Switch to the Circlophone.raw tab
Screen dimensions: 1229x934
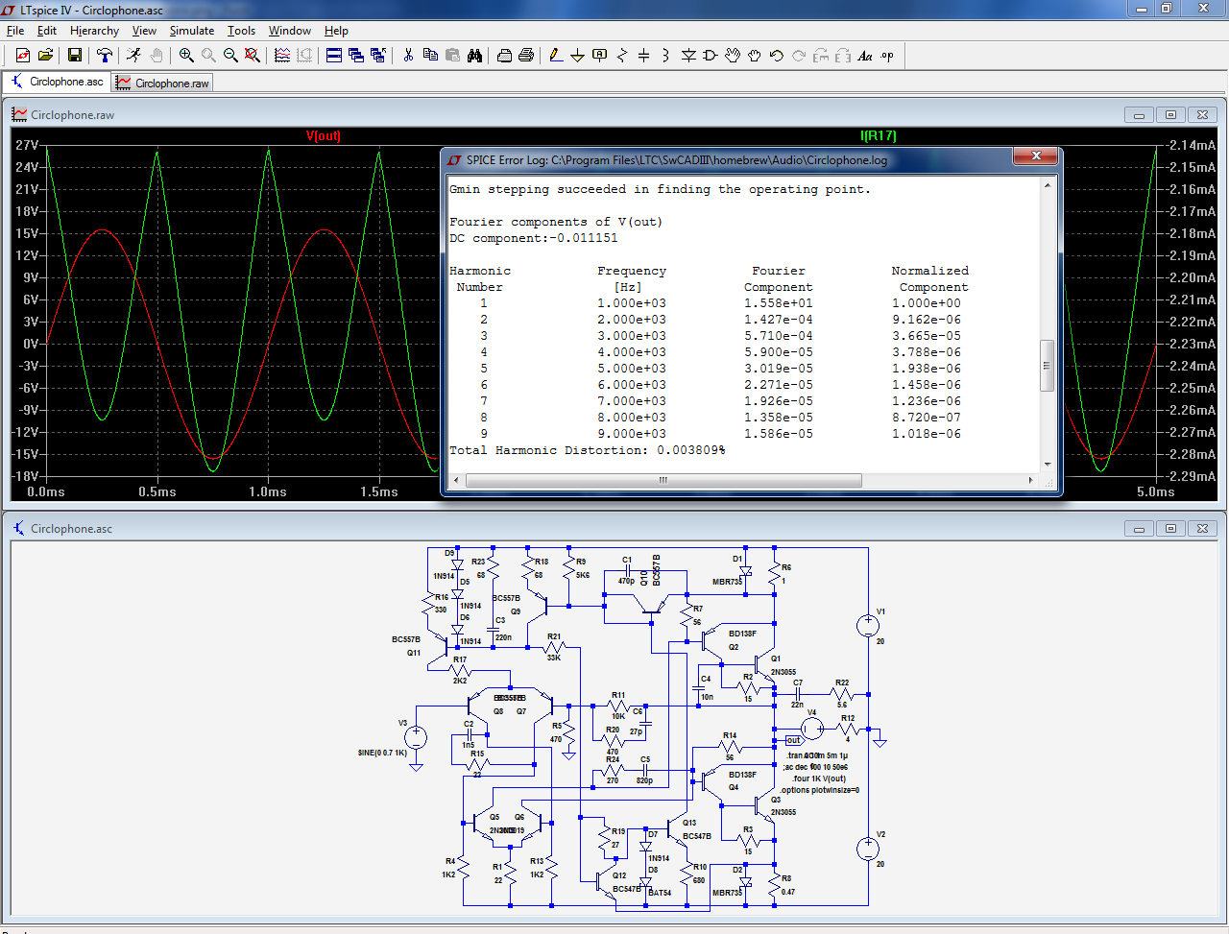pyautogui.click(x=161, y=83)
